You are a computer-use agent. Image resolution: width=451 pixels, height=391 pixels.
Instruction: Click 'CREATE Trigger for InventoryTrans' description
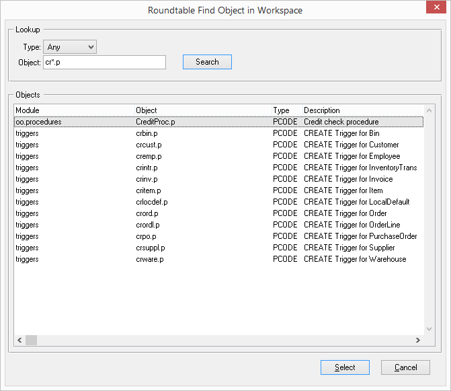360,168
